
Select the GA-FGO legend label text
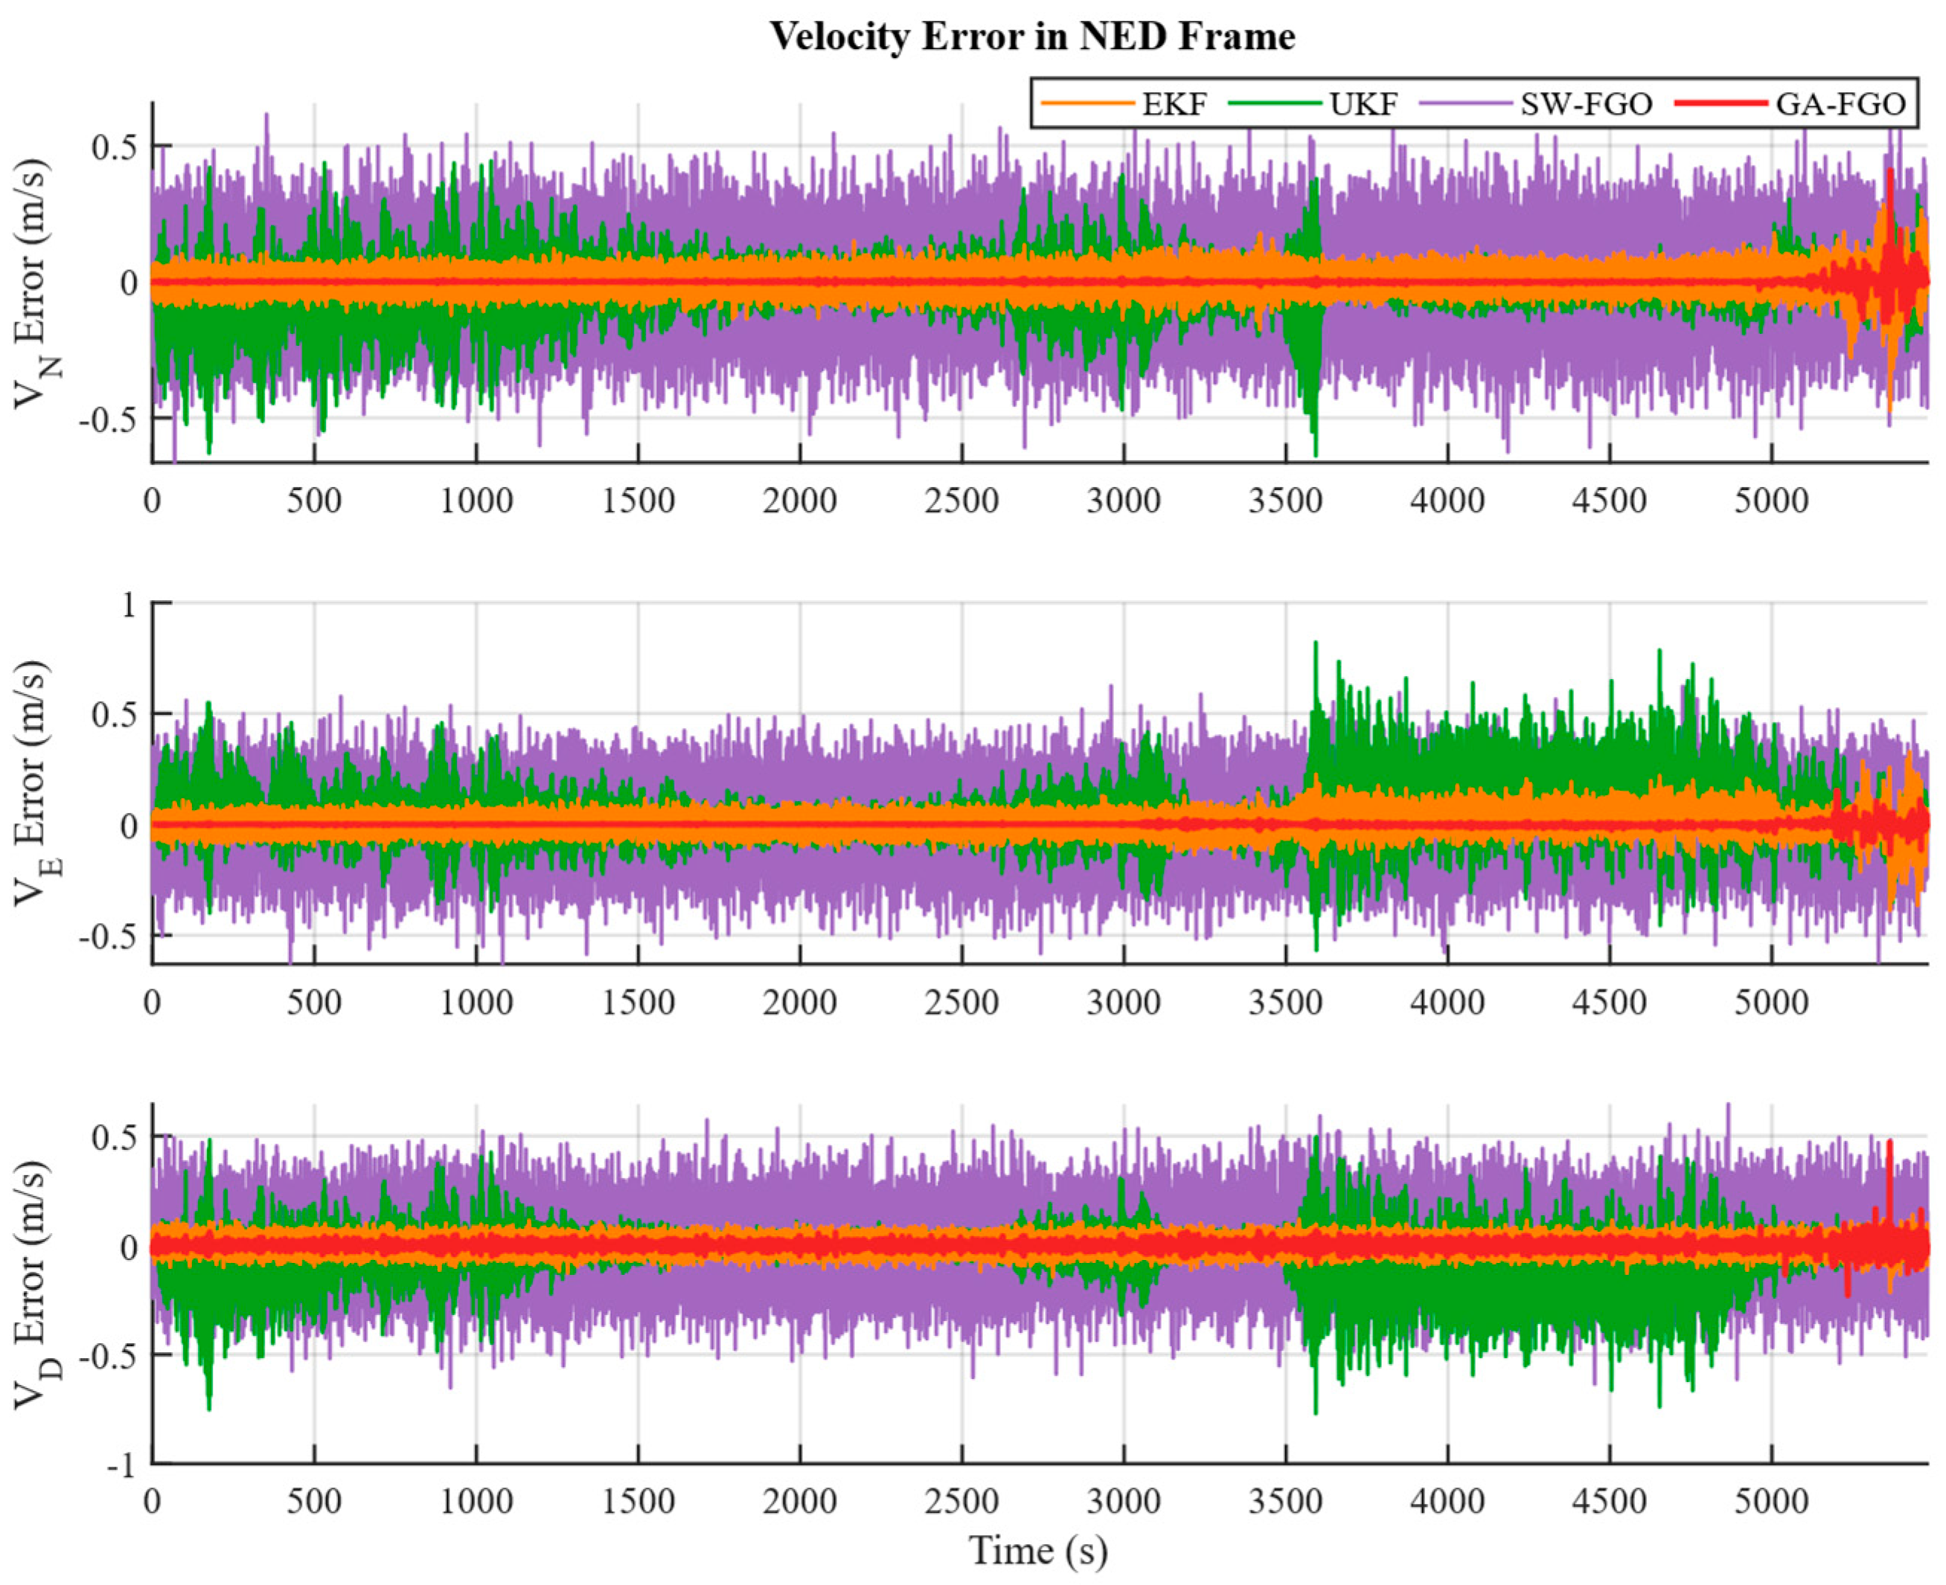[1840, 104]
